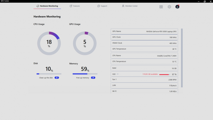
Task: Click the Memory usage progress bar
Action: (85, 74)
